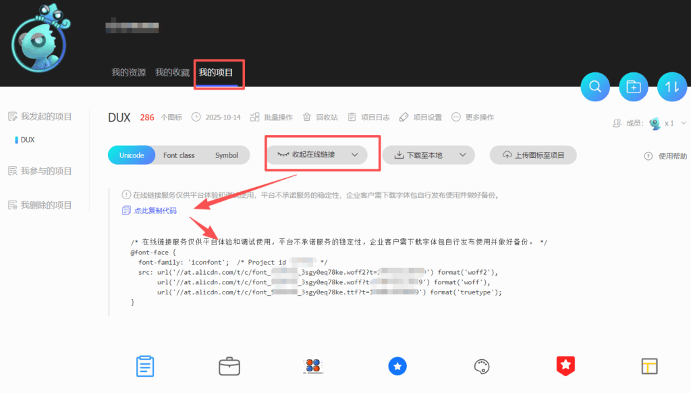Click the round sort order button
The height and width of the screenshot is (393, 691).
[672, 86]
